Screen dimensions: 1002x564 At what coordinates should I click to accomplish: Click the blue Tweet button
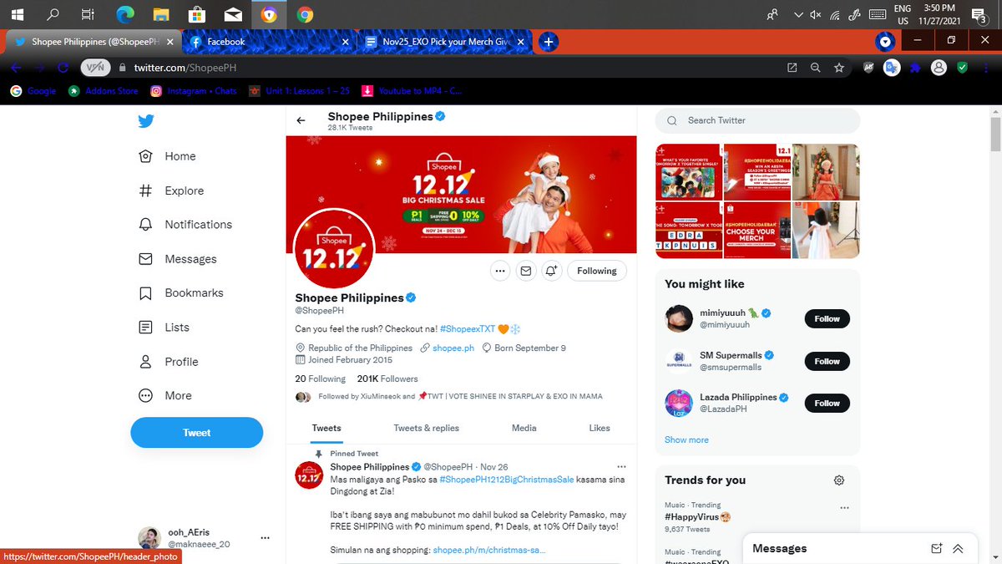[197, 433]
